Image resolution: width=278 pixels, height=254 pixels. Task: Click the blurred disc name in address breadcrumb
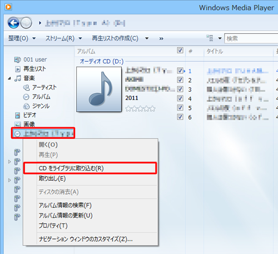point(85,23)
